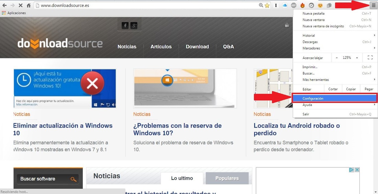
Task: Open the Q&A navigation link
Action: [x=229, y=47]
